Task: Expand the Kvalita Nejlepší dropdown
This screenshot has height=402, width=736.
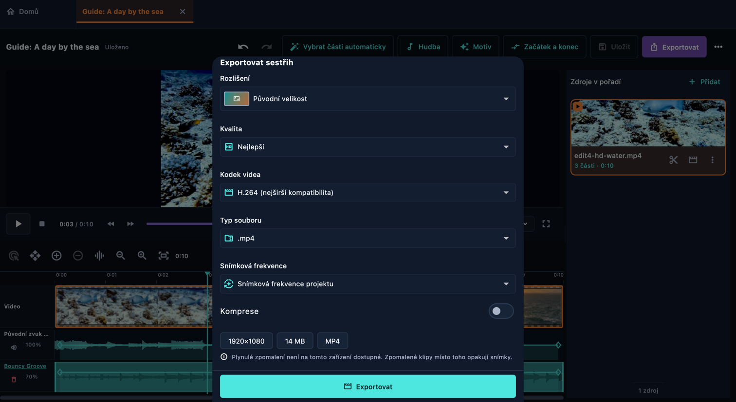Action: 368,147
